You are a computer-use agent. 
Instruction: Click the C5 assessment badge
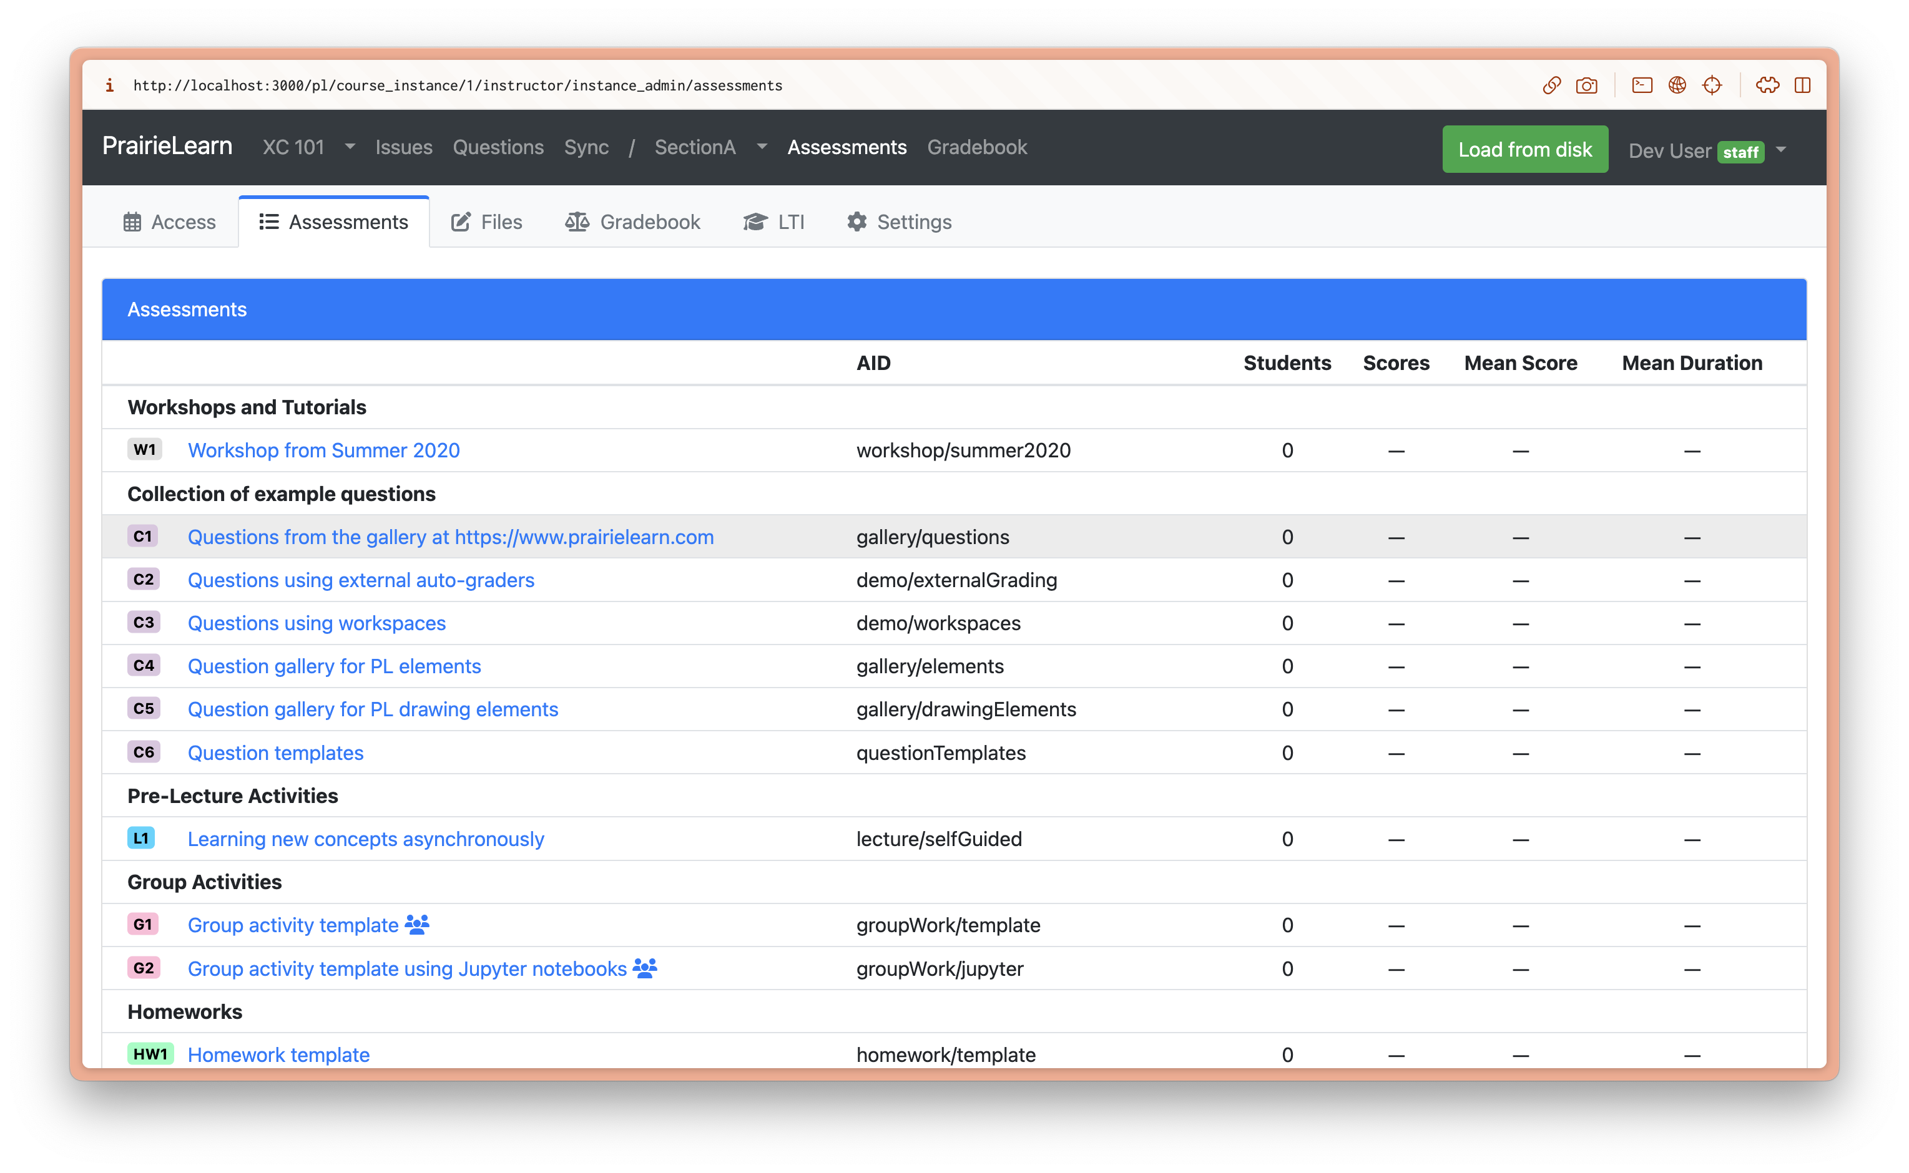(144, 708)
